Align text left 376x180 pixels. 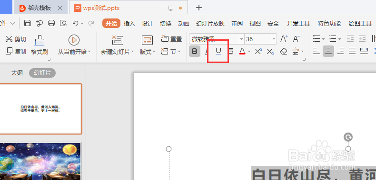click(x=317, y=51)
